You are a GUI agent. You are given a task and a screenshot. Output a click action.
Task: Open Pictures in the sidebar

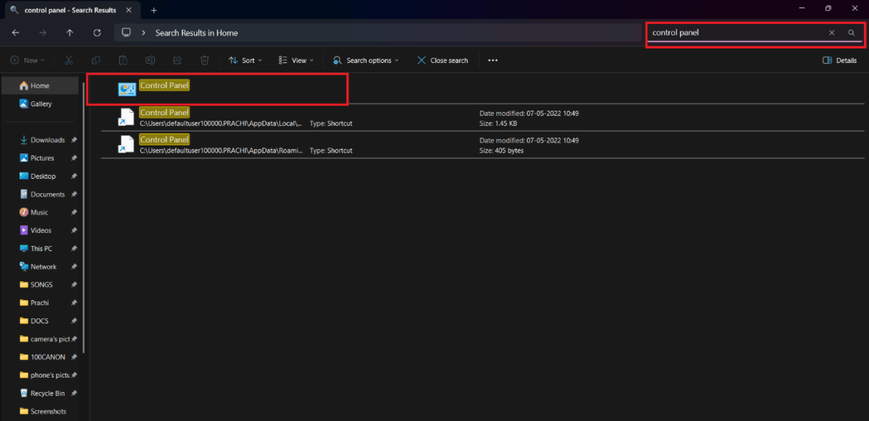(x=36, y=158)
